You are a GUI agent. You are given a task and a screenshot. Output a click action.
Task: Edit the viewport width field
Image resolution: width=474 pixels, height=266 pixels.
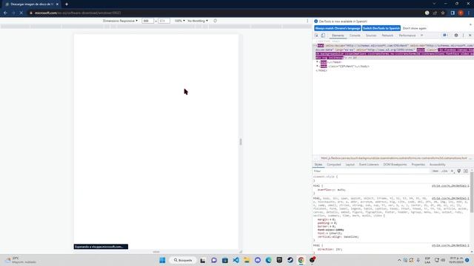click(x=147, y=21)
